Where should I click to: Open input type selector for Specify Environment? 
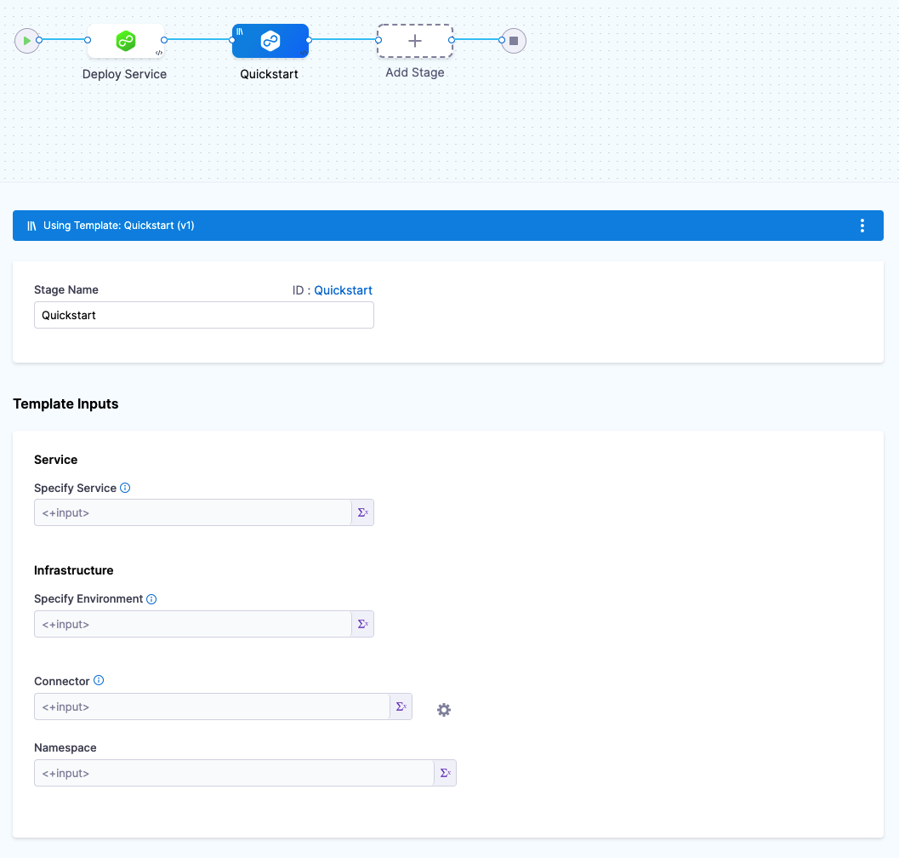point(362,624)
